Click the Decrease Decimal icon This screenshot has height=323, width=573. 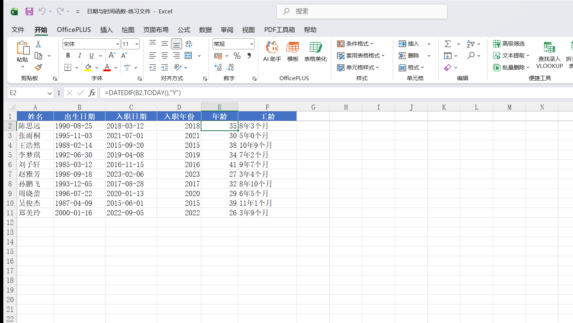coord(230,68)
